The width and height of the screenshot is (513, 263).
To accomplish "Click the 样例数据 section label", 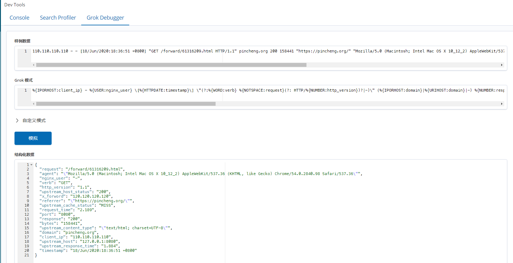I will tap(22, 41).
